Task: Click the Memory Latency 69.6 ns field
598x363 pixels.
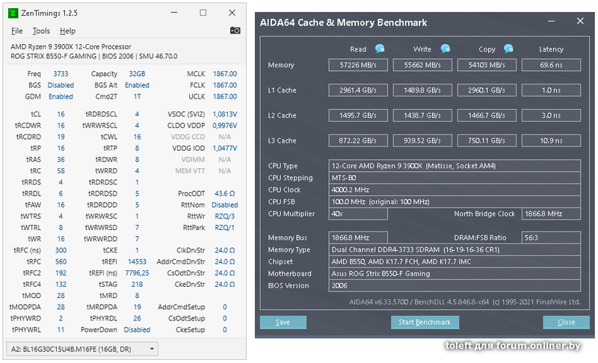Action: (x=552, y=65)
